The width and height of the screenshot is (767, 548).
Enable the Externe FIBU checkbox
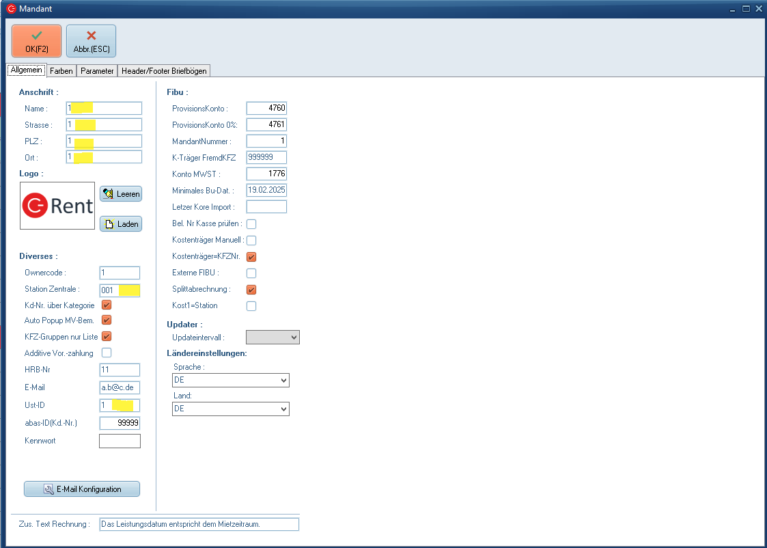(x=251, y=273)
